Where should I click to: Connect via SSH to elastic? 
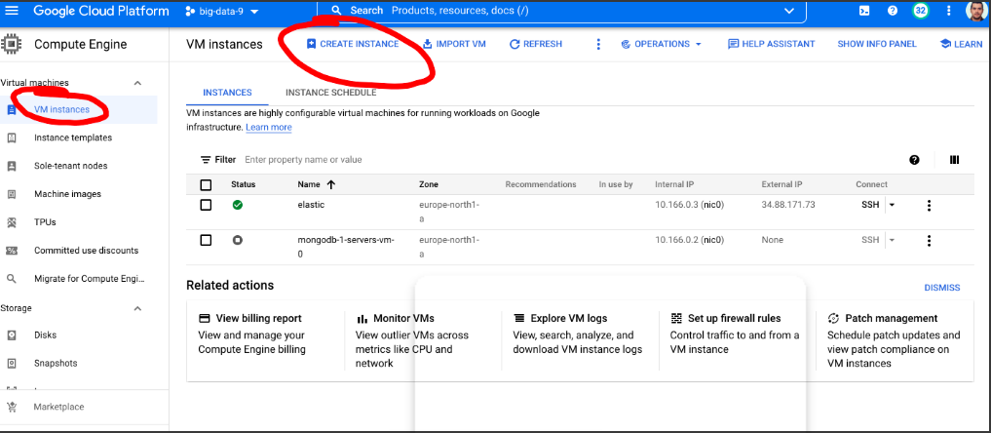pyautogui.click(x=870, y=205)
